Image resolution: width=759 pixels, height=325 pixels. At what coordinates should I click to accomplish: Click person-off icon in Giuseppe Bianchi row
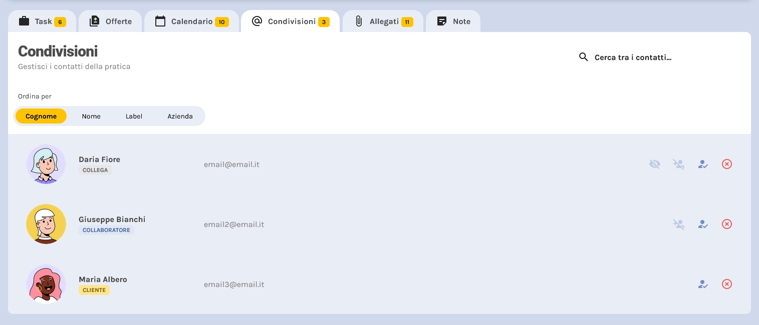pyautogui.click(x=678, y=224)
